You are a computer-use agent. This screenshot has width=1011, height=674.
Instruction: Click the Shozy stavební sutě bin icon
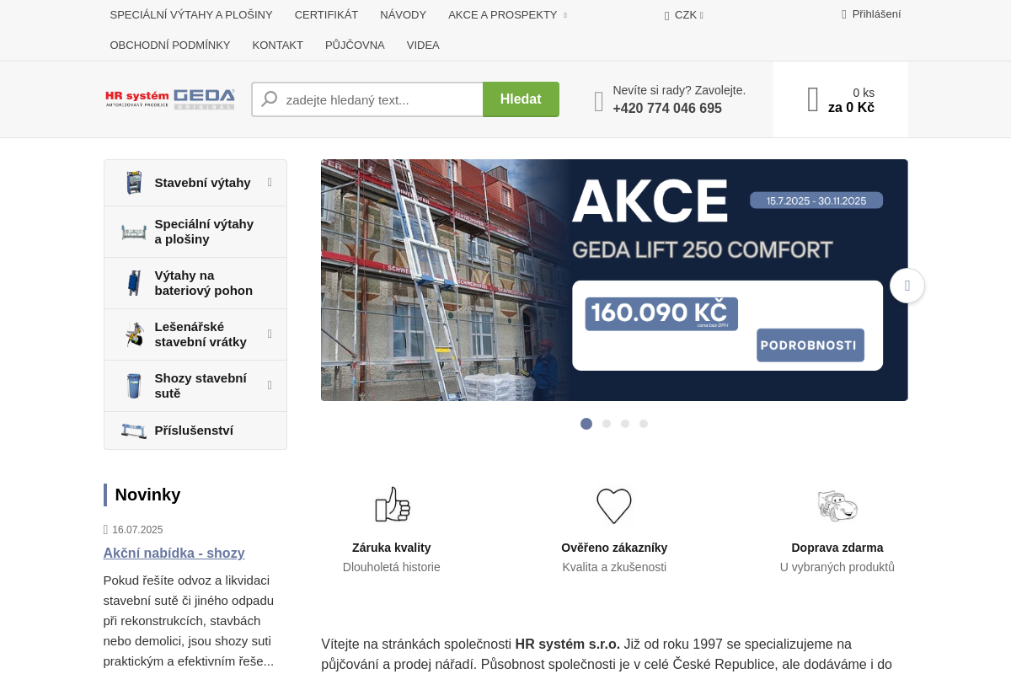coord(134,386)
